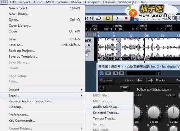Choose Audio Mixdown... in Export submenu

pyautogui.click(x=109, y=107)
